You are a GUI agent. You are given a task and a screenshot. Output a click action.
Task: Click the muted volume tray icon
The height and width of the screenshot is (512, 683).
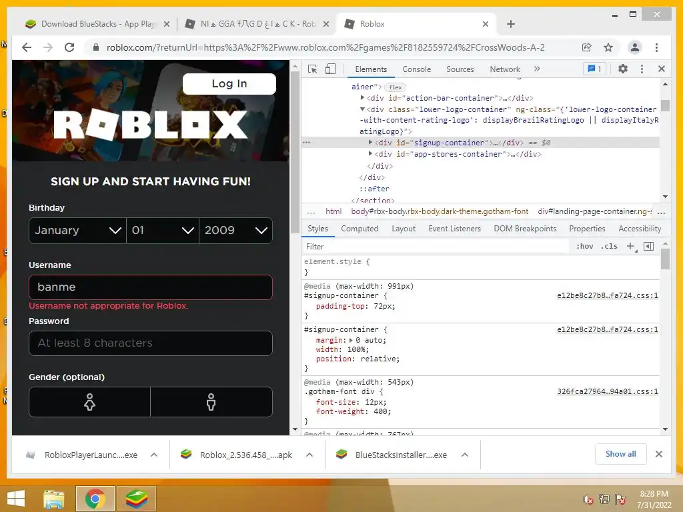588,499
